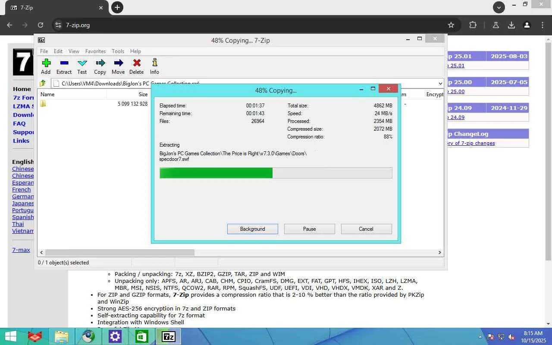Image resolution: width=552 pixels, height=345 pixels.
Task: Click the red fox icon in the taskbar
Action: [x=35, y=336]
